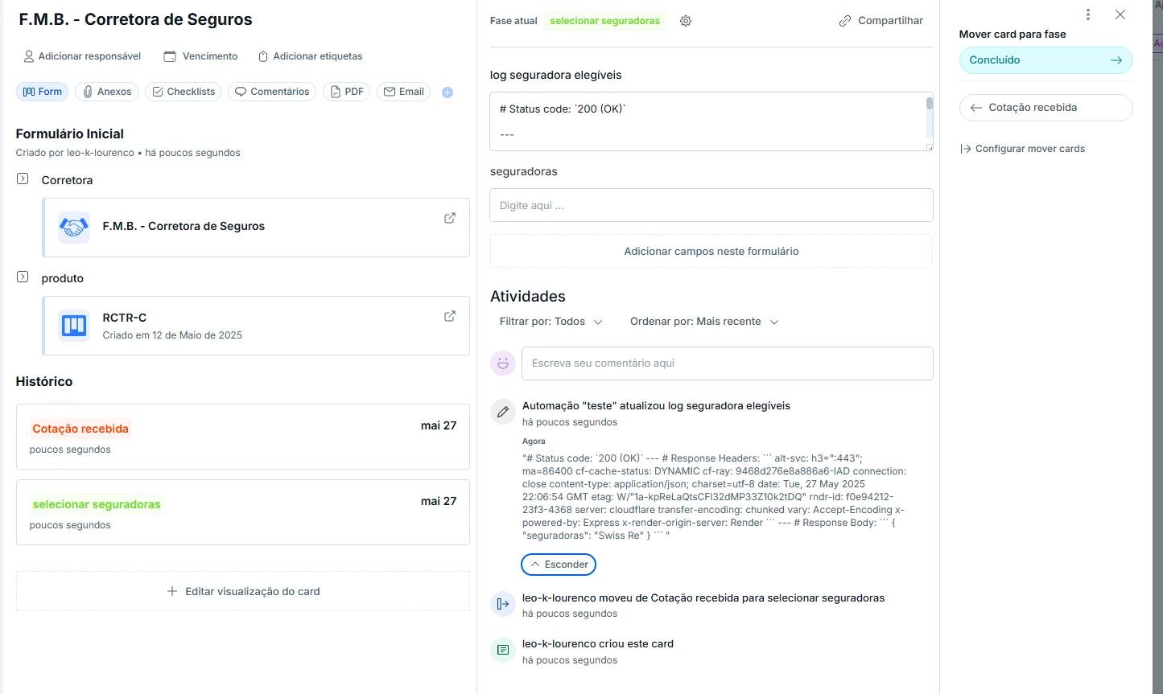The height and width of the screenshot is (694, 1163).
Task: Open phase settings gear icon
Action: click(x=686, y=21)
